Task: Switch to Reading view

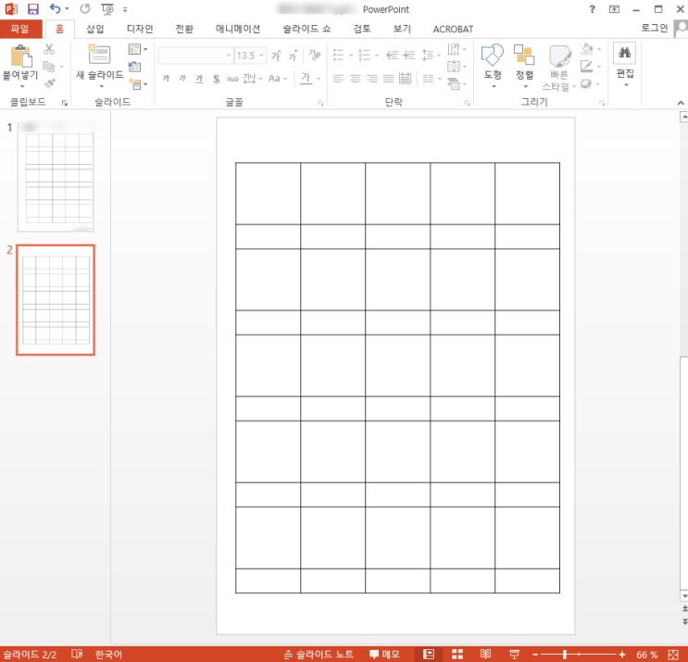Action: pos(485,654)
